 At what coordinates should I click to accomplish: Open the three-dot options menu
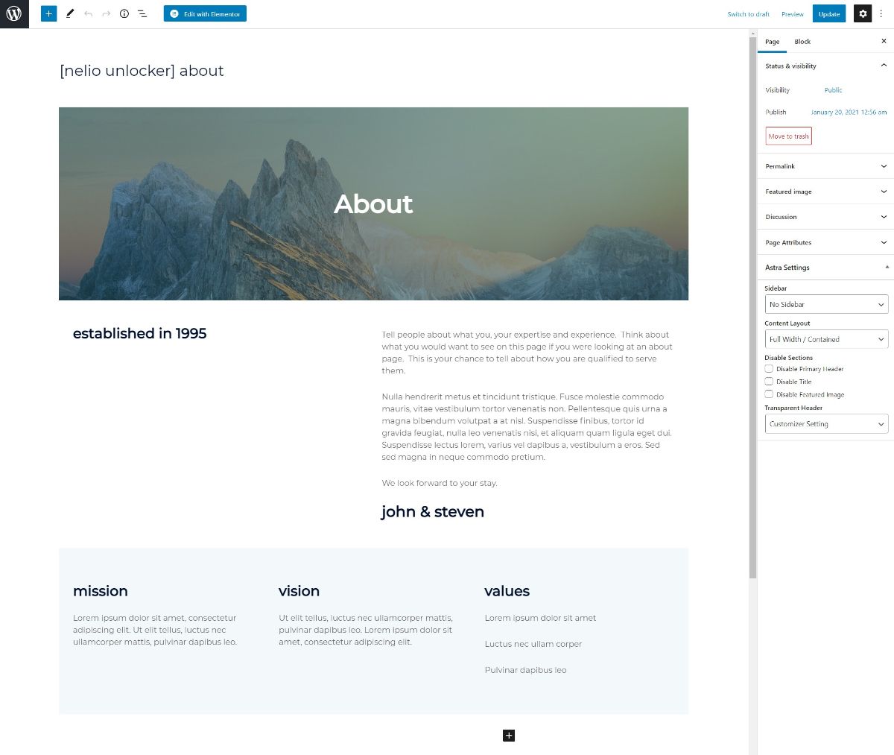(881, 13)
